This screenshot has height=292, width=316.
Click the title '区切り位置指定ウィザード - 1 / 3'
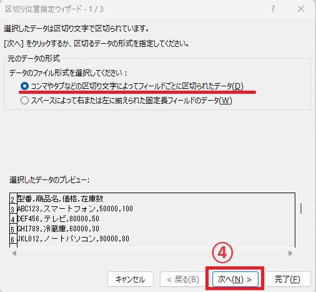54,9
